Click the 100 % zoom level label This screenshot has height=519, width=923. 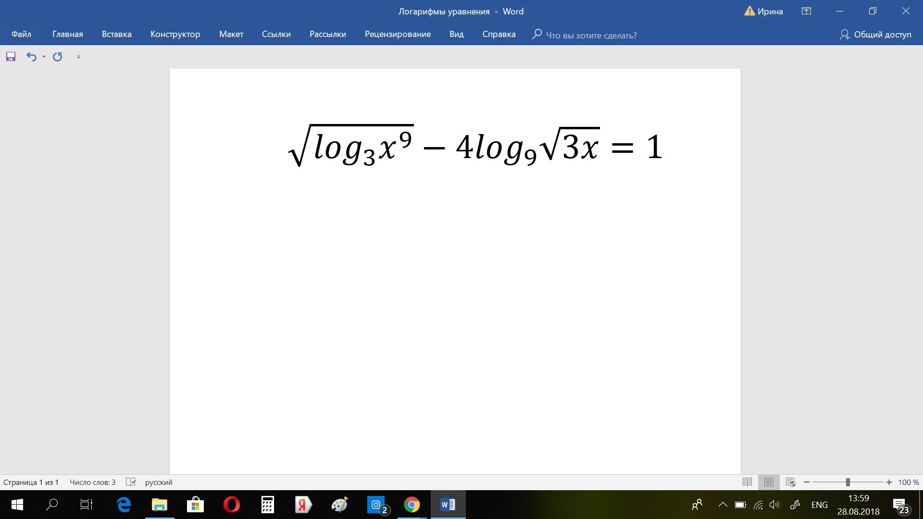click(908, 482)
